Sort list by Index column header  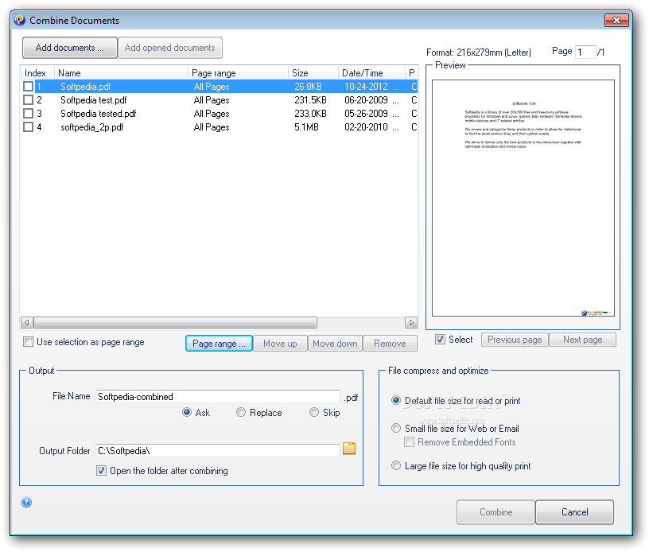click(x=37, y=73)
